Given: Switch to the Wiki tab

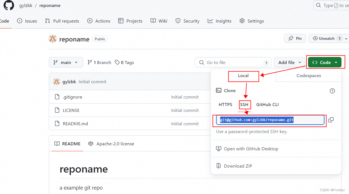Looking at the screenshot, I should coord(159,21).
